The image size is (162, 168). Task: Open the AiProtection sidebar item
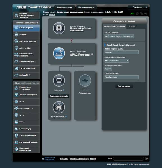26,48
